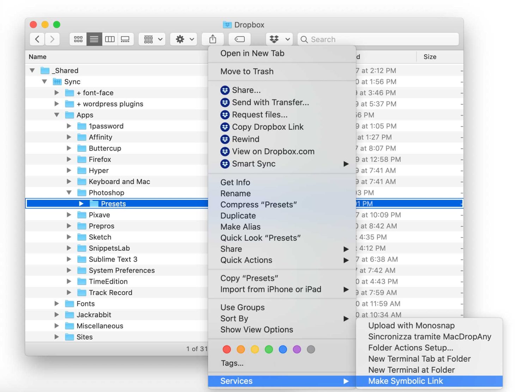This screenshot has width=529, height=392.
Task: Select Make Symbolic Link from Services
Action: 406,381
